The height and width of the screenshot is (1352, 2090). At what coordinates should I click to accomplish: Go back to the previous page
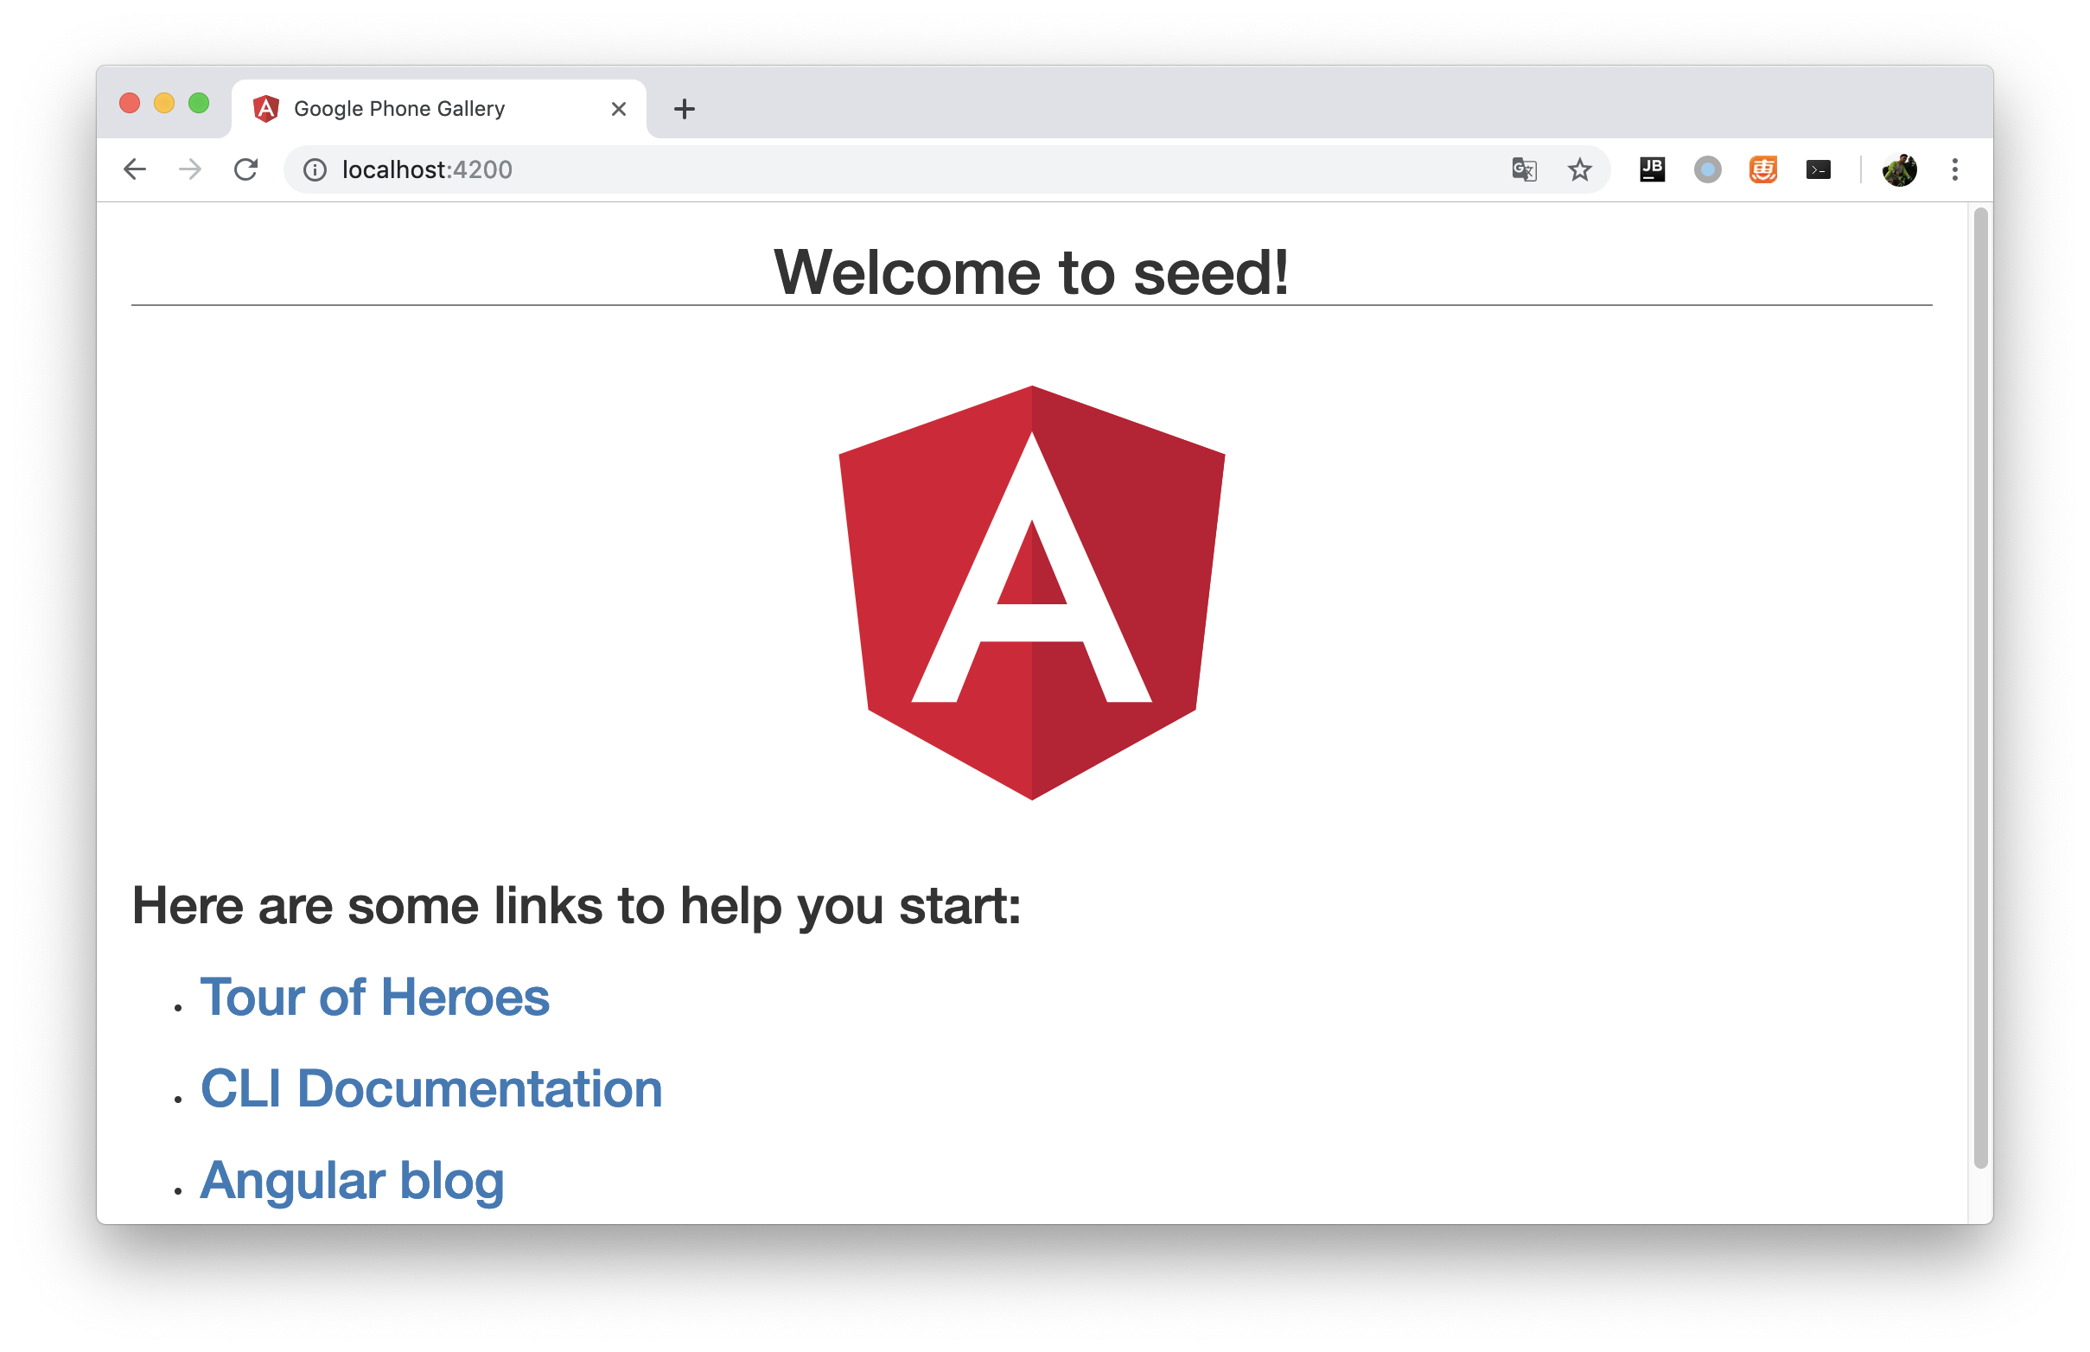(134, 169)
